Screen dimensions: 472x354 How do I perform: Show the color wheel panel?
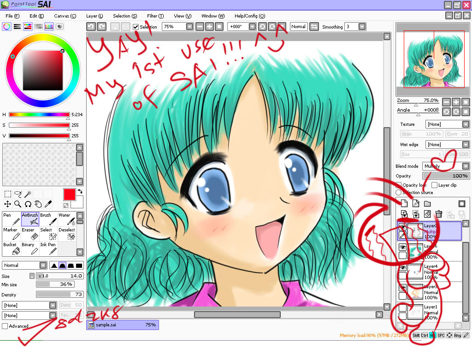[x=6, y=26]
